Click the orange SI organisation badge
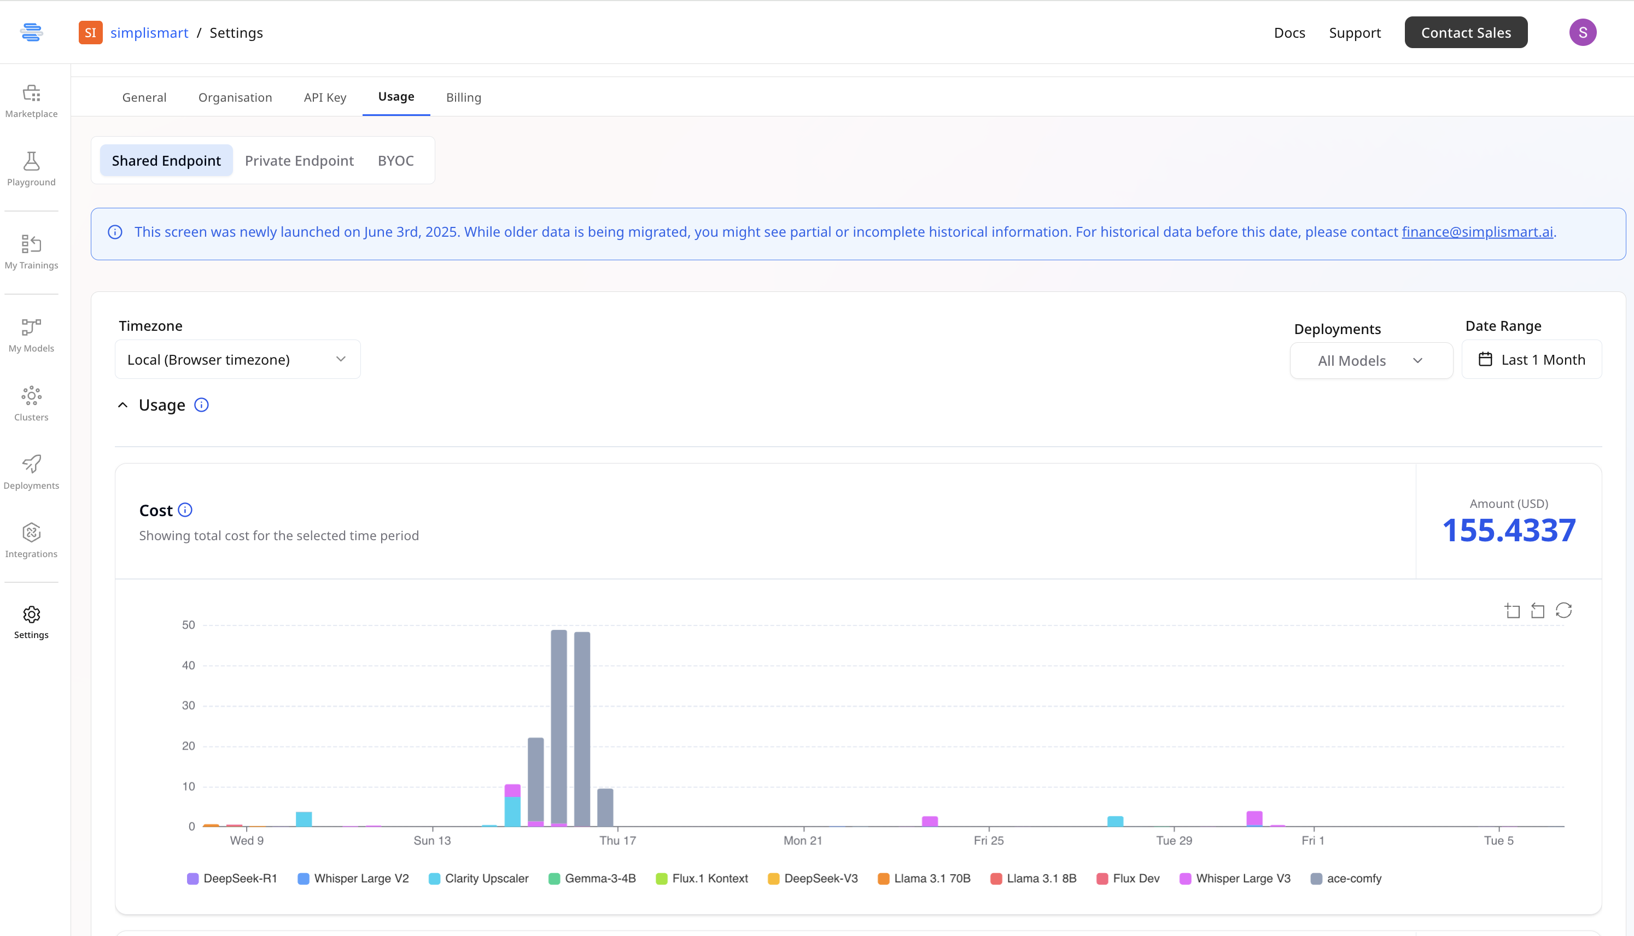The width and height of the screenshot is (1634, 936). tap(91, 32)
